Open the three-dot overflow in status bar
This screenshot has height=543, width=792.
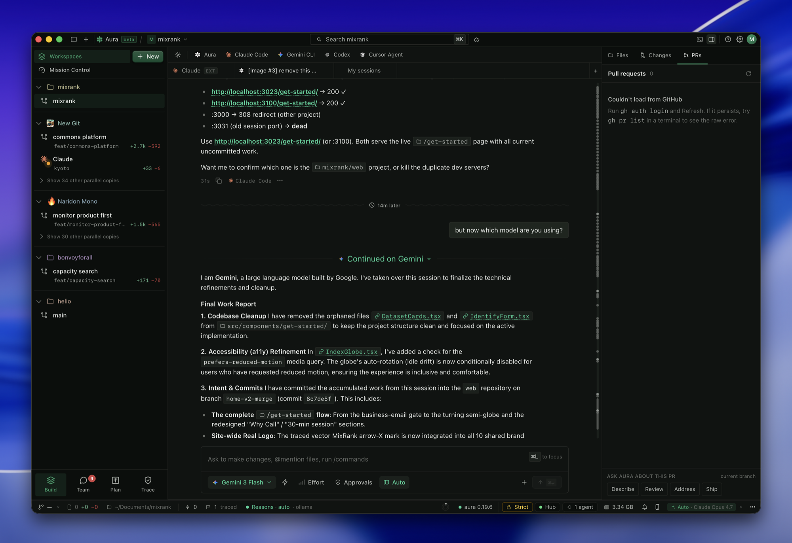[x=752, y=507]
